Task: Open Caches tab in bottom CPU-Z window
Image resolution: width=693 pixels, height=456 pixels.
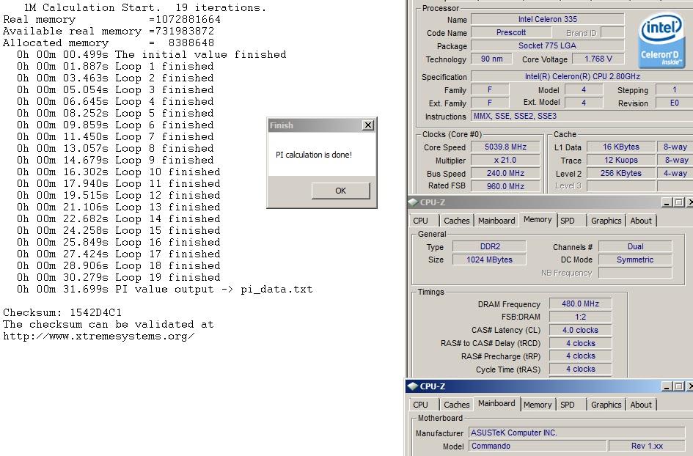Action: pyautogui.click(x=457, y=404)
